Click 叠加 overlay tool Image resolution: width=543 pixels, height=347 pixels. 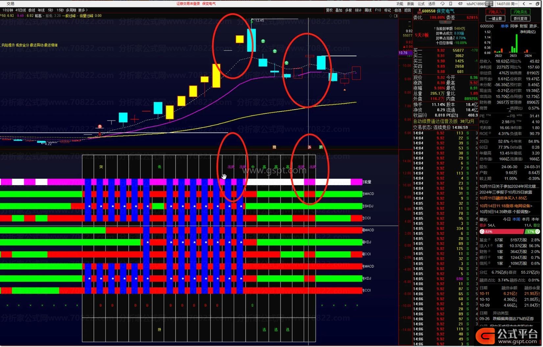339,10
